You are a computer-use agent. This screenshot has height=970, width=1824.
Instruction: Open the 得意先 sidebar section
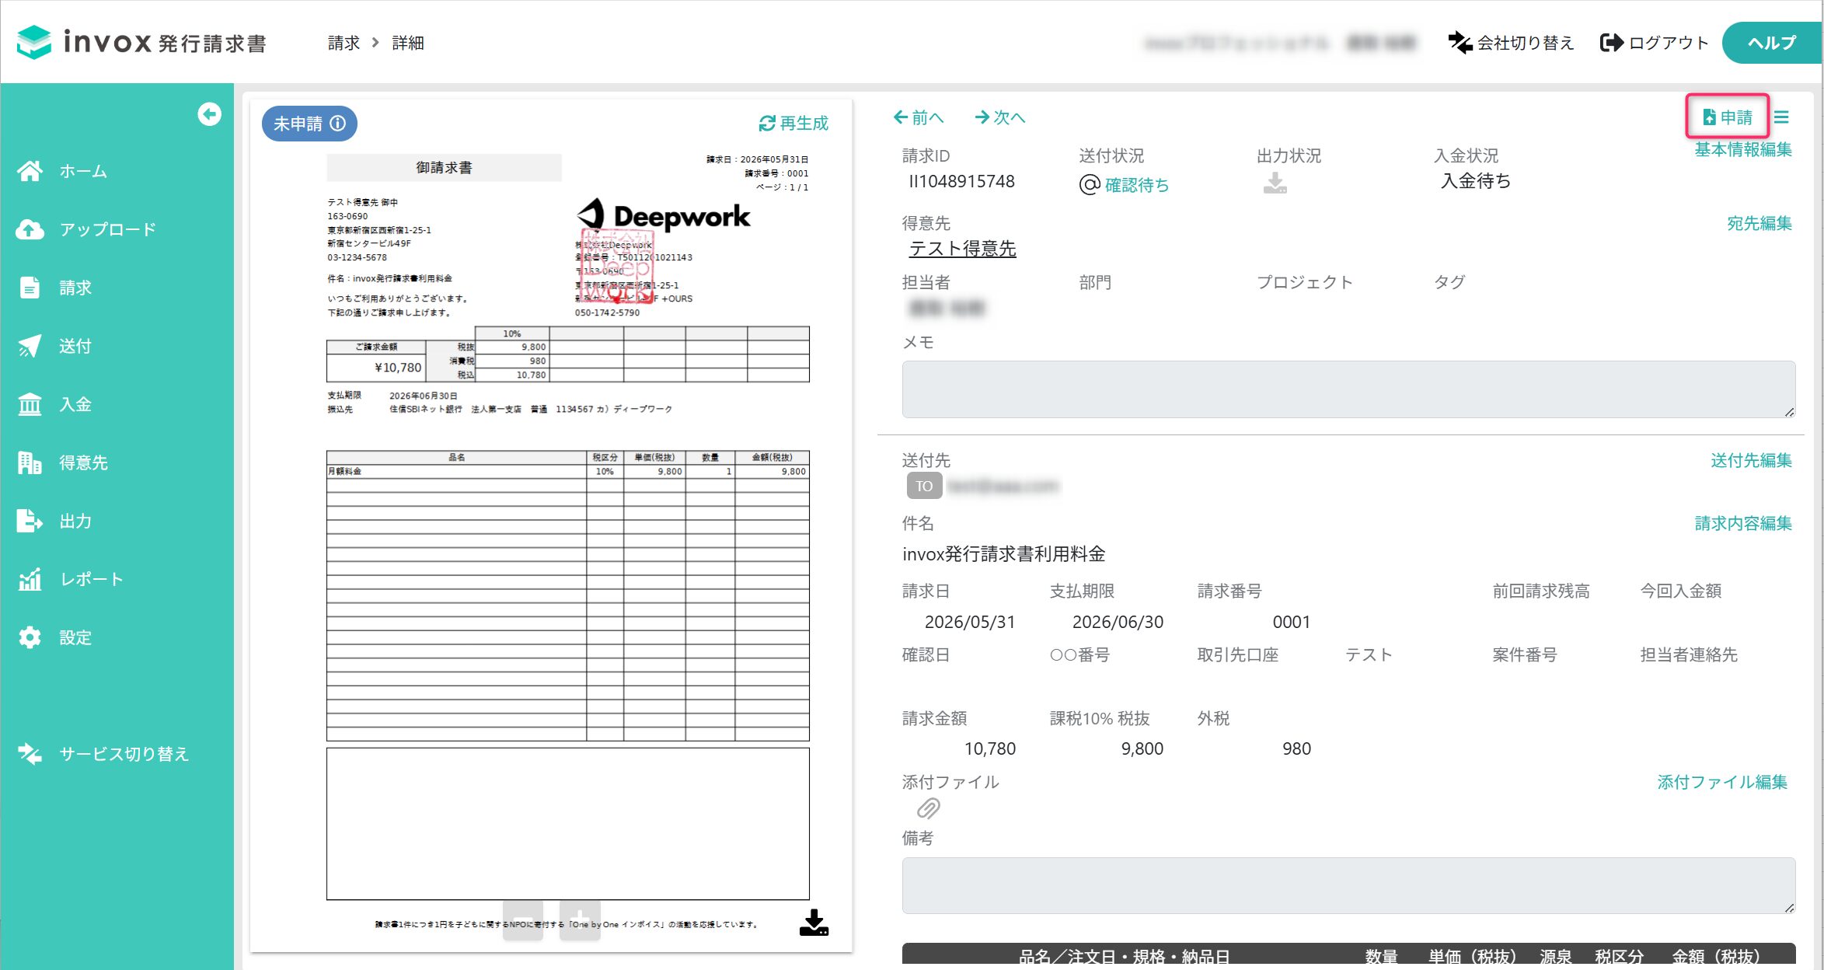click(x=62, y=462)
